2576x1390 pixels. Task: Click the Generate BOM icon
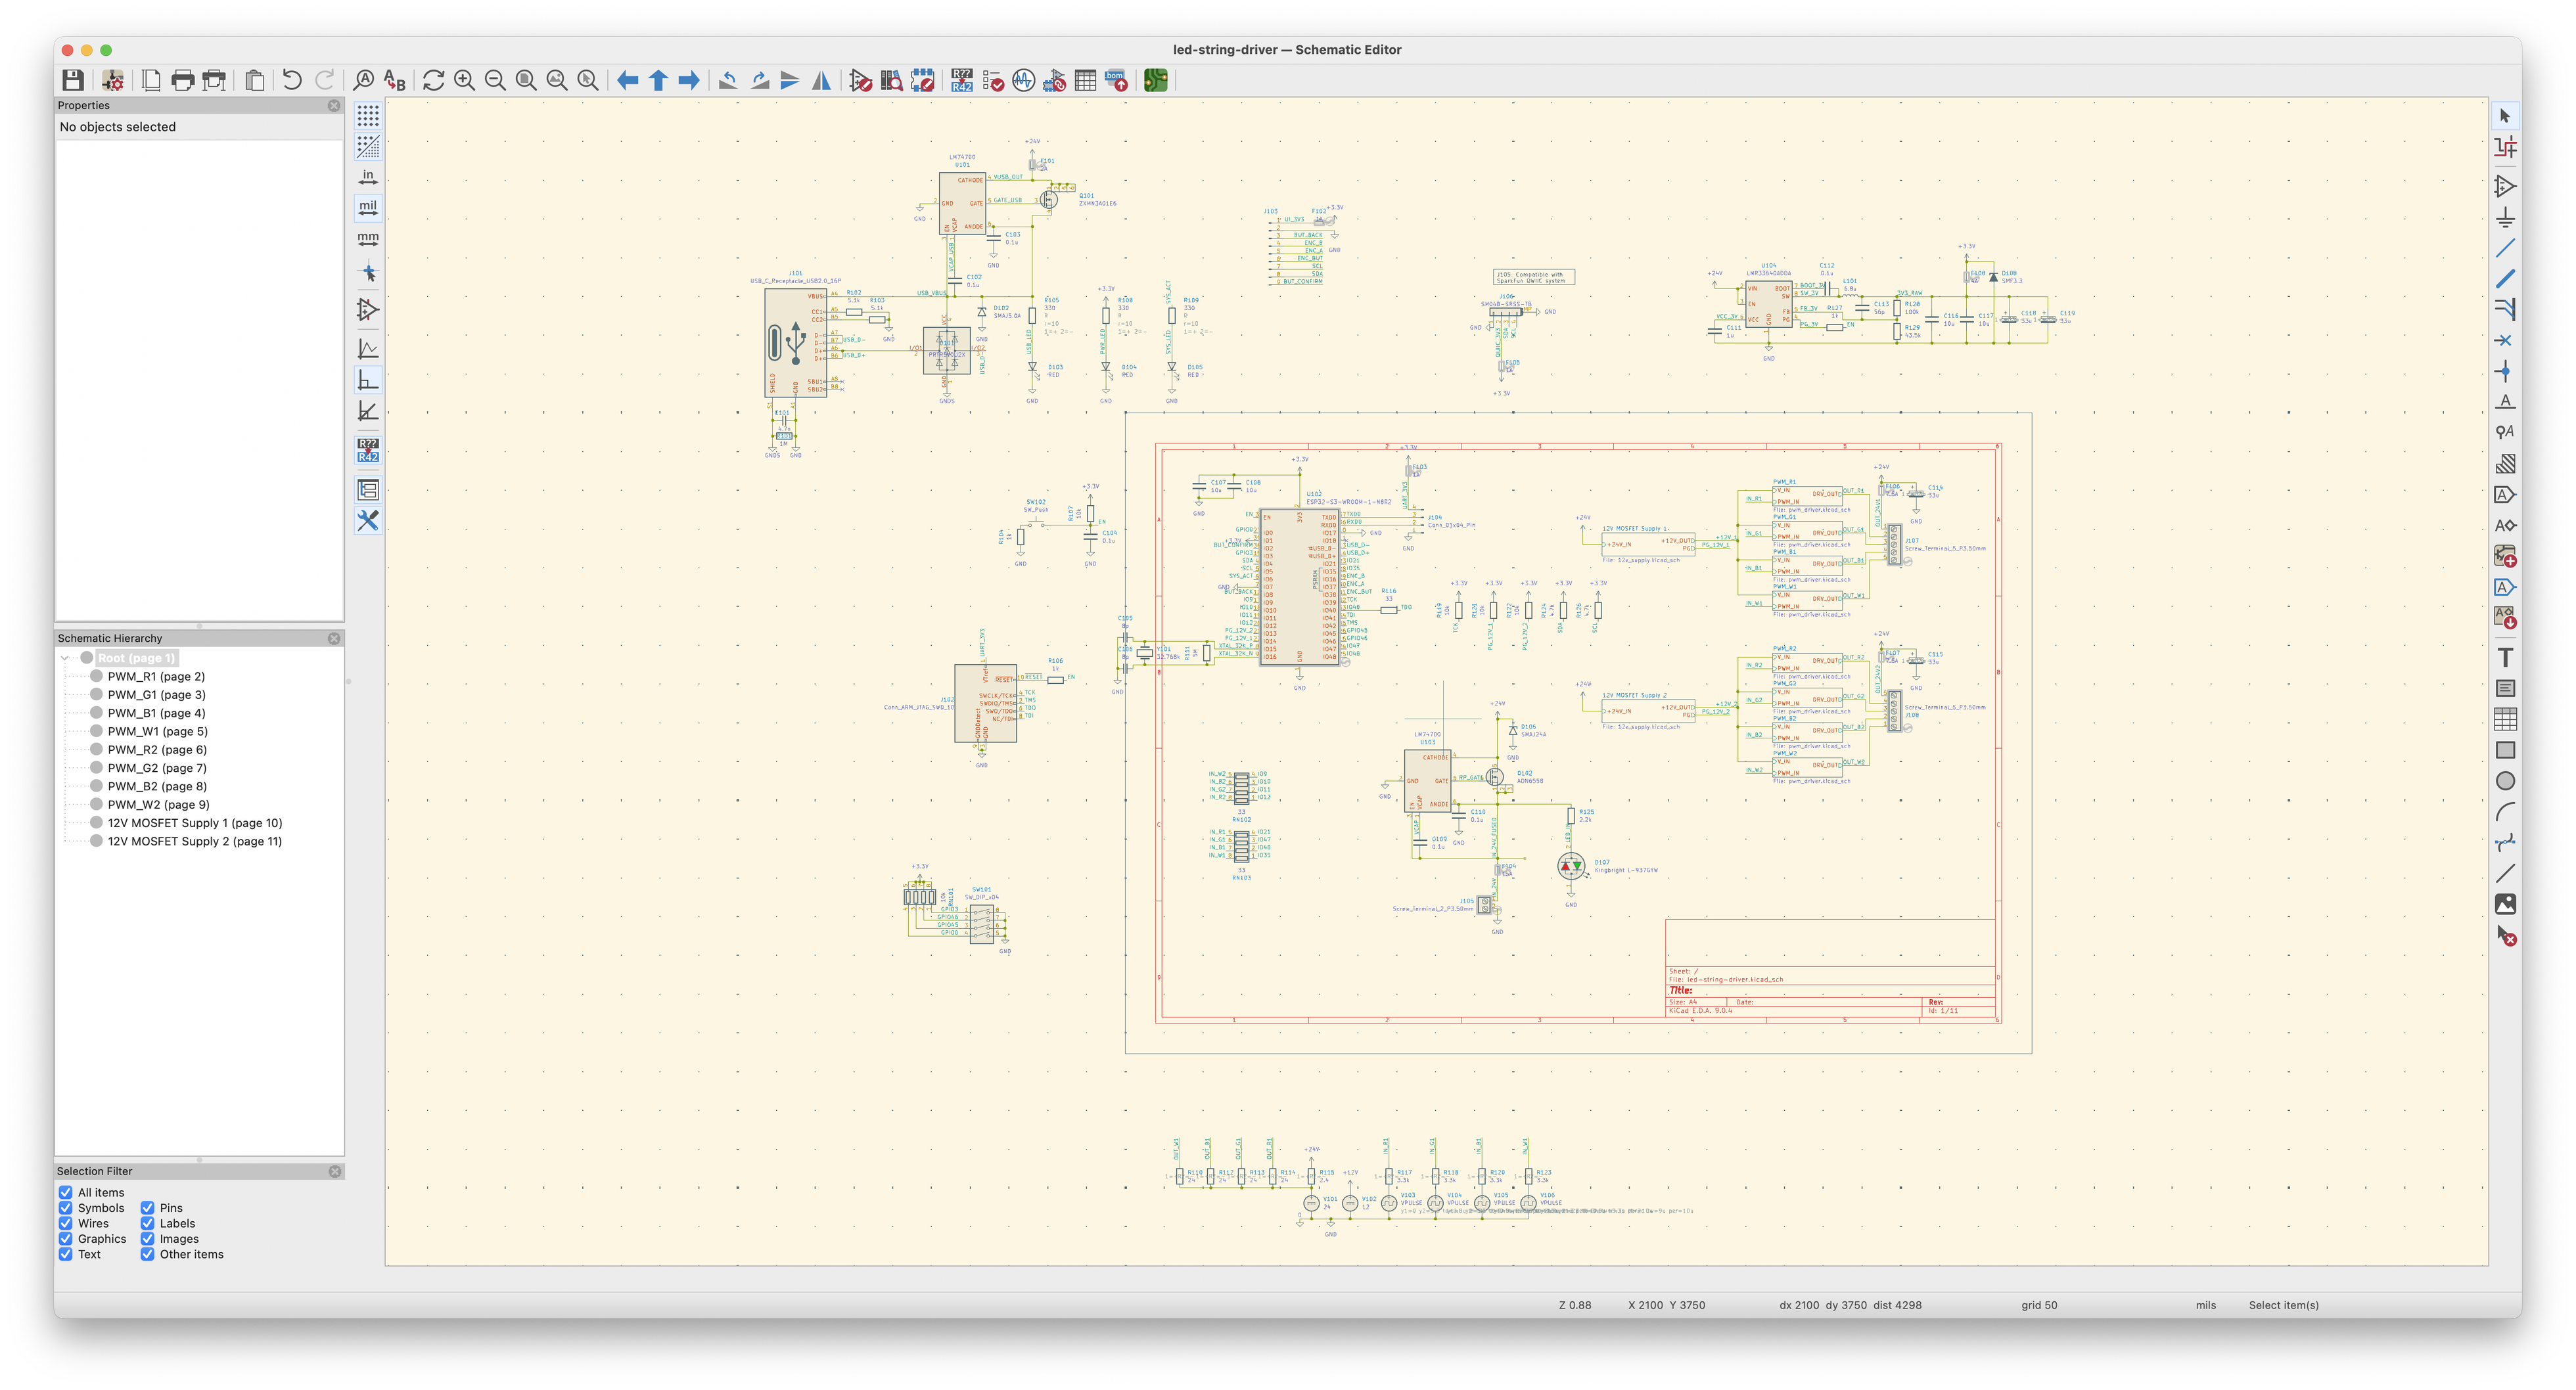1116,80
